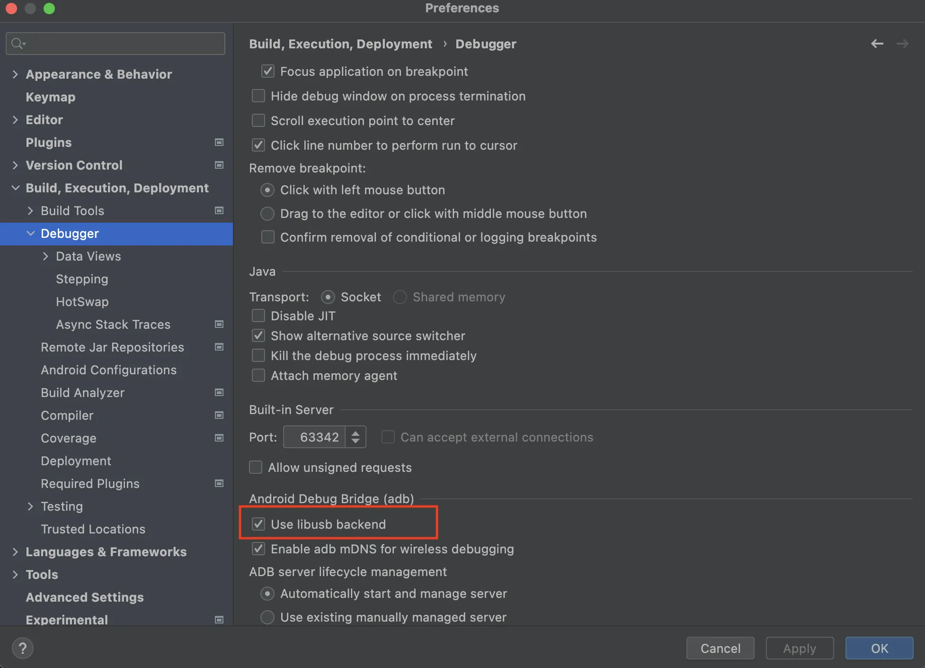This screenshot has width=925, height=668.
Task: Enable Hide debug window on process termination
Action: pos(258,96)
